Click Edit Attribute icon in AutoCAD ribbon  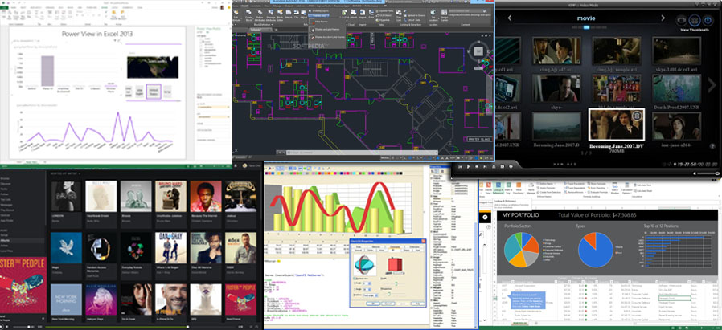coord(236,15)
